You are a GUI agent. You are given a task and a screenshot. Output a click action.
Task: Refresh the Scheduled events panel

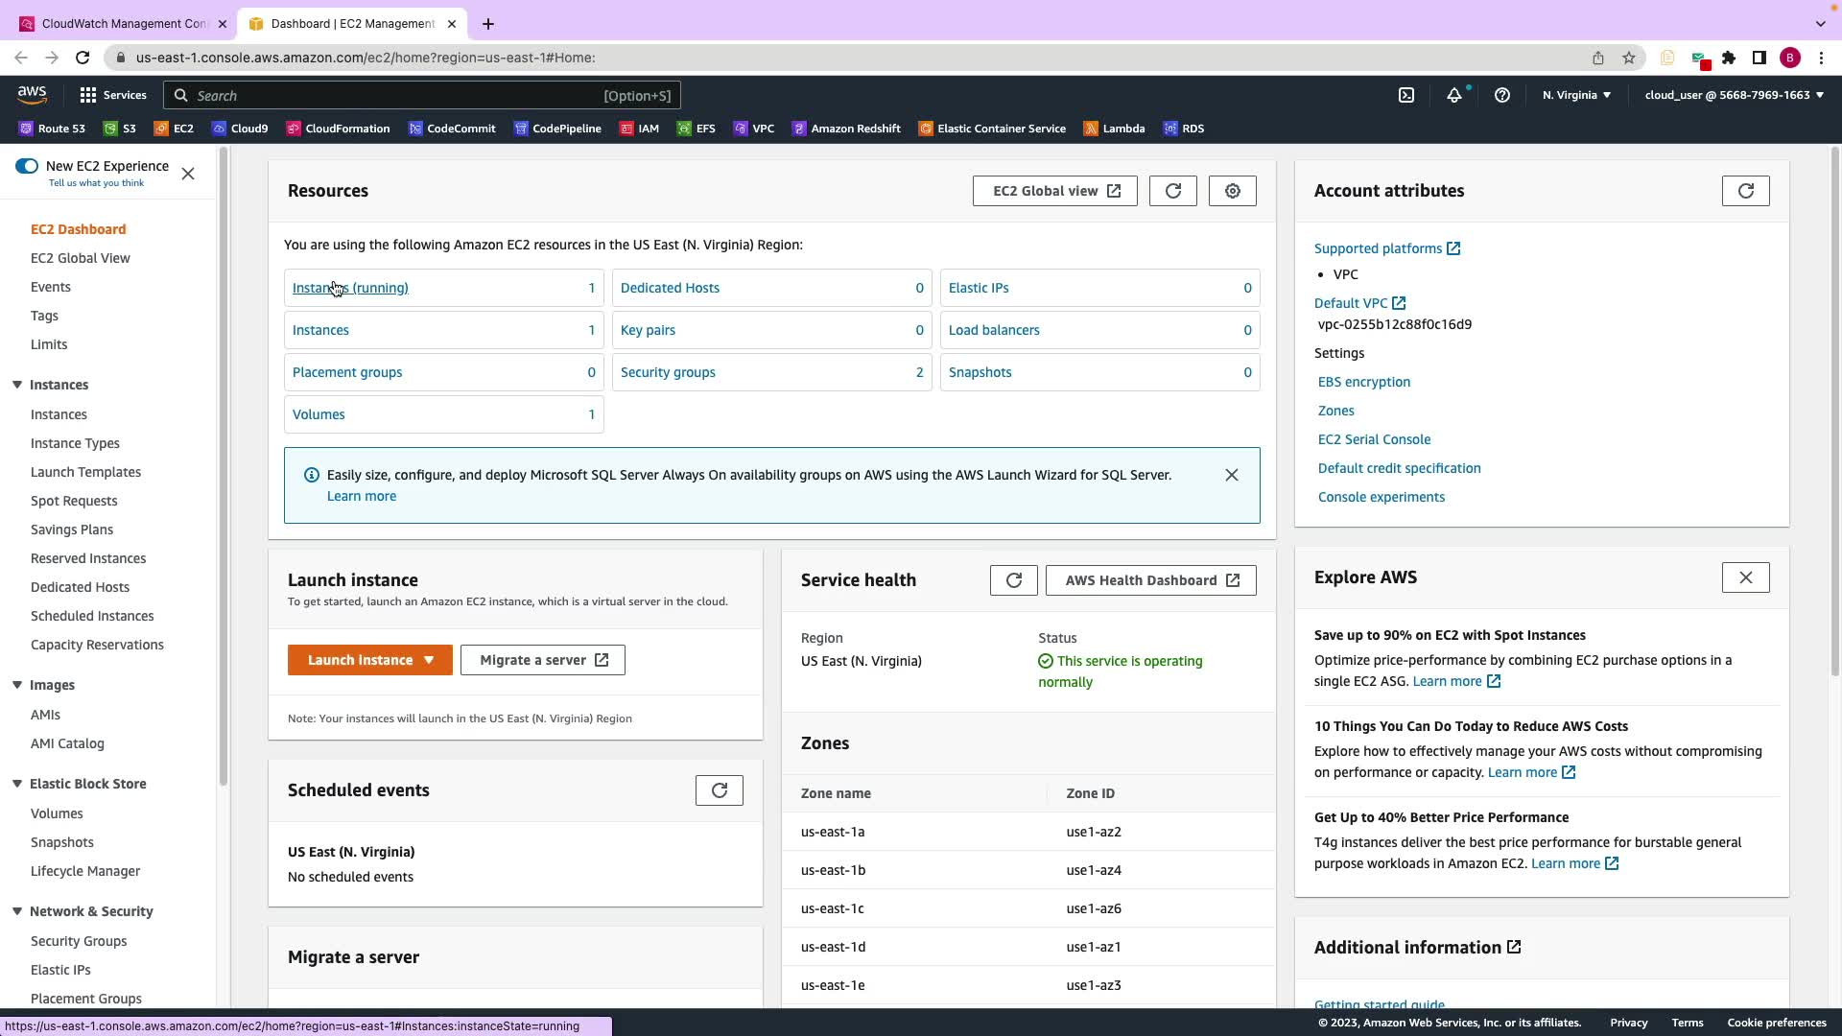tap(719, 790)
